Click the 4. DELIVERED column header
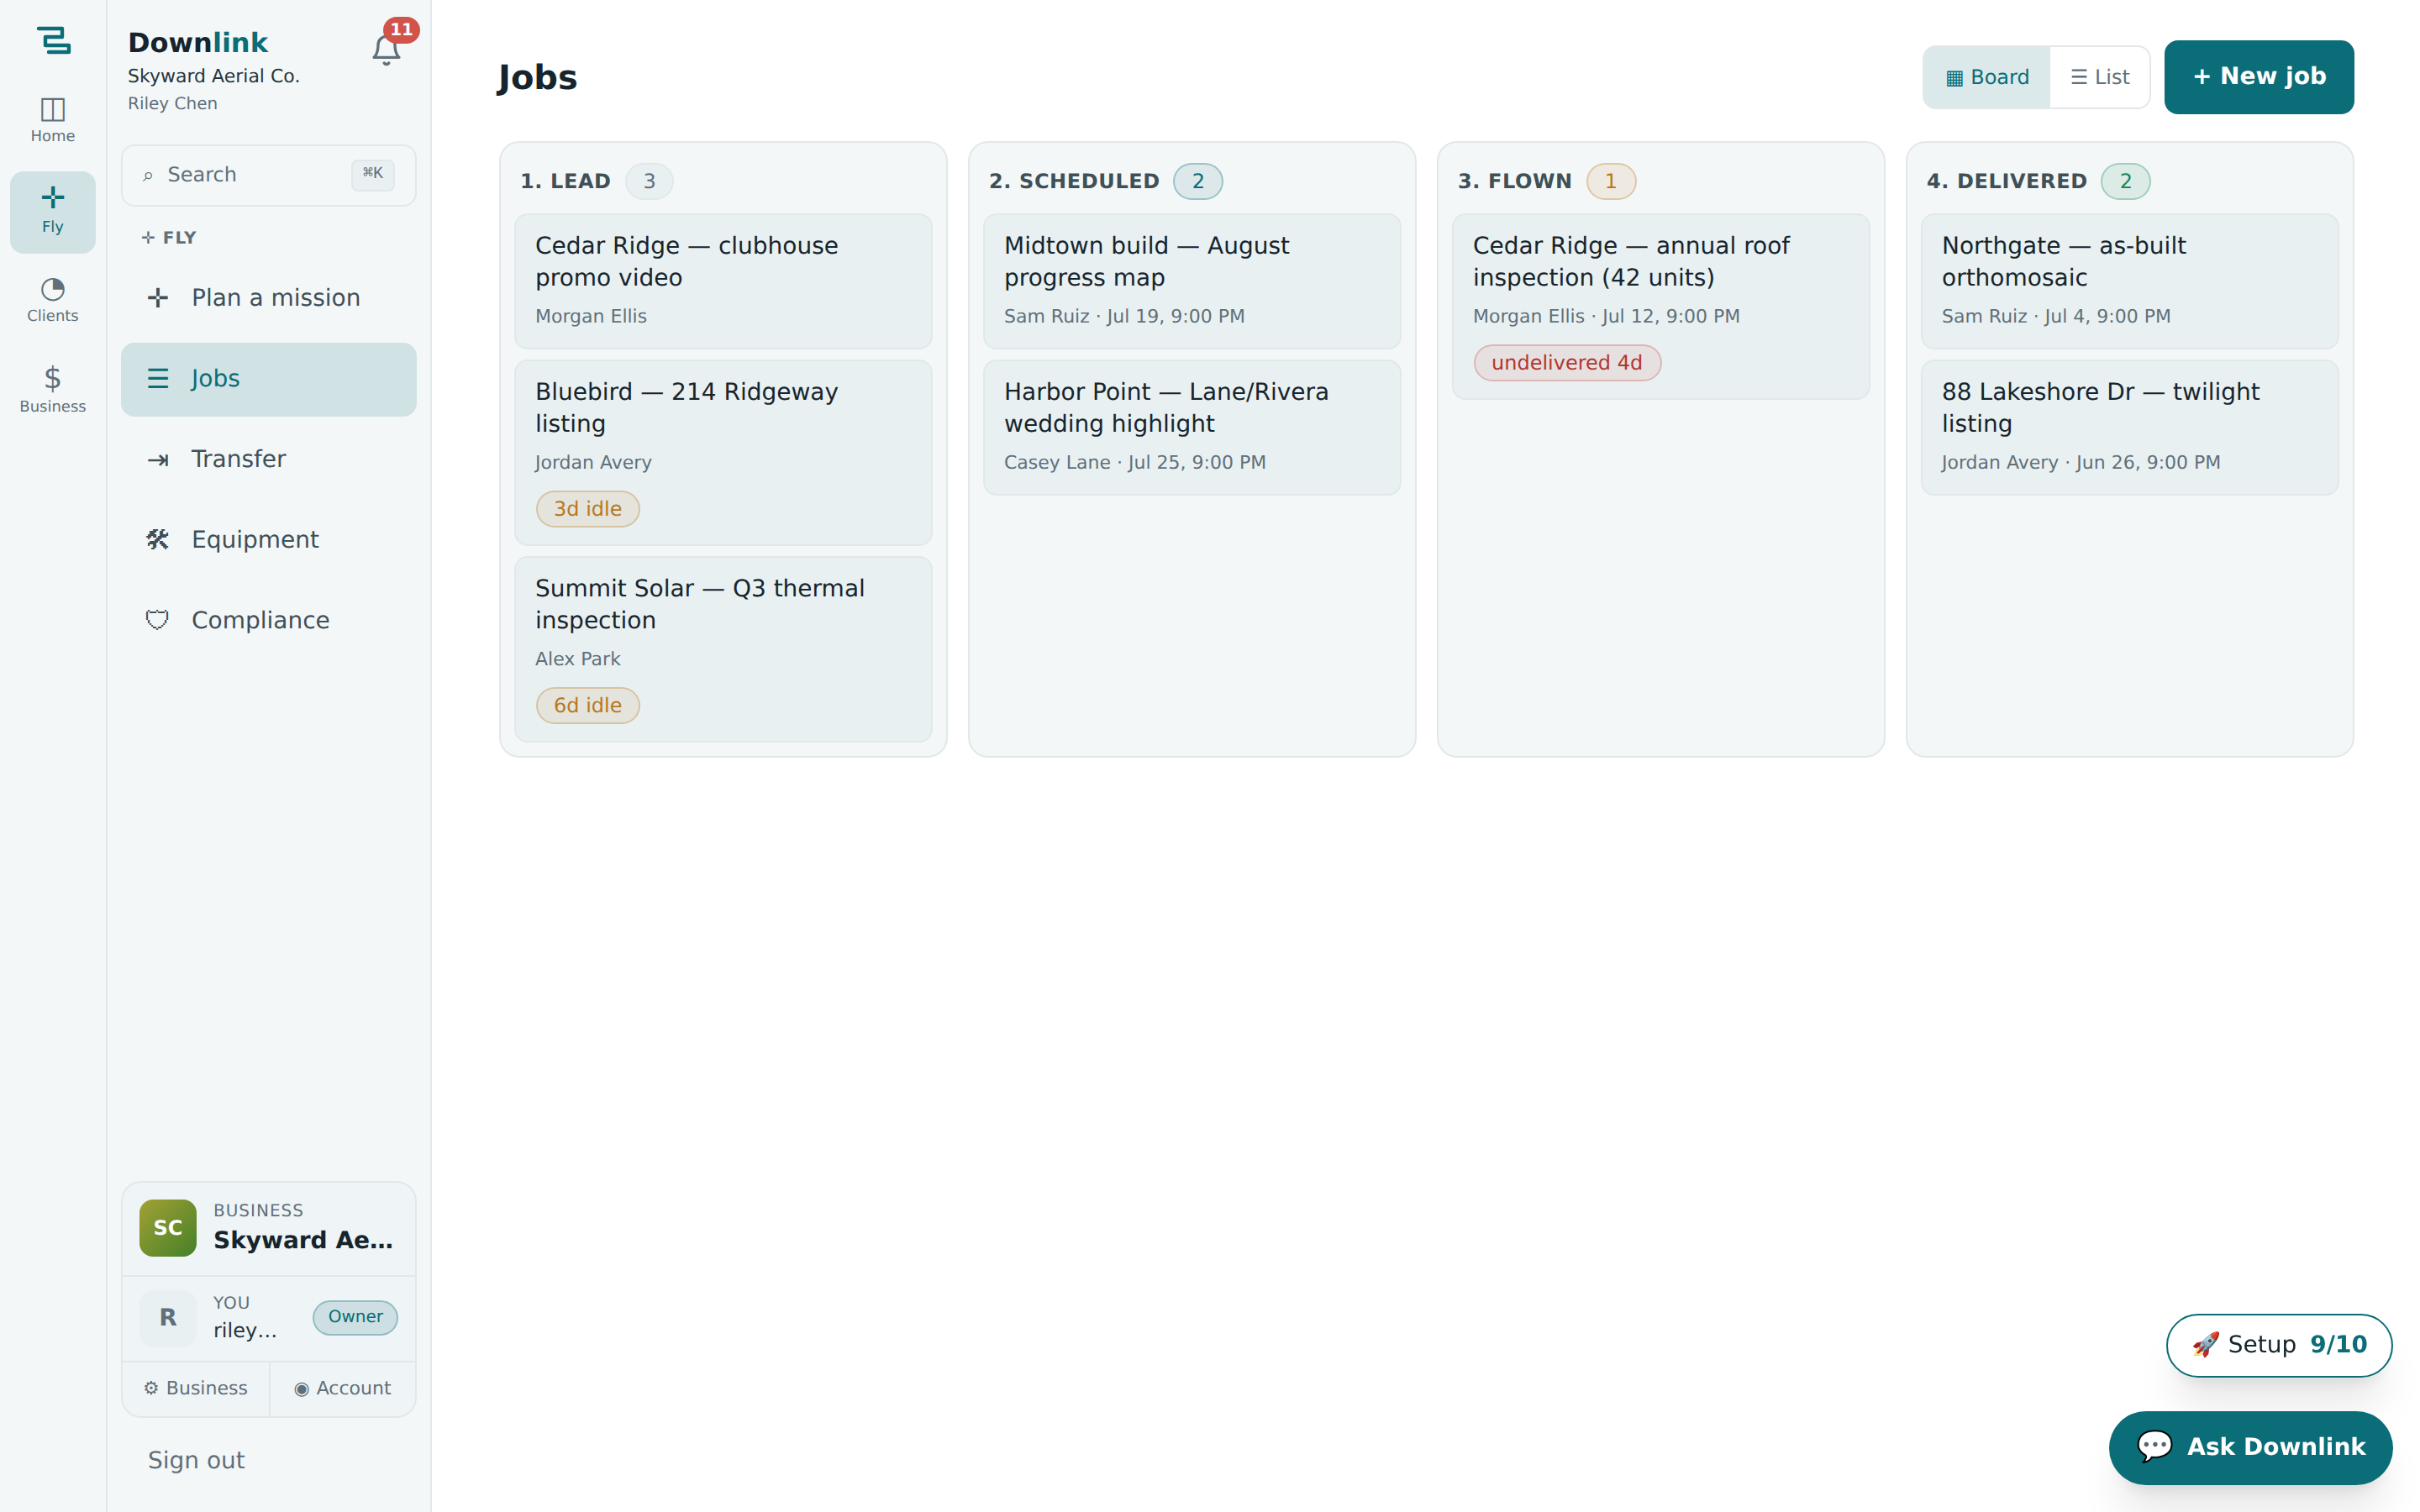2420x1512 pixels. point(2007,181)
